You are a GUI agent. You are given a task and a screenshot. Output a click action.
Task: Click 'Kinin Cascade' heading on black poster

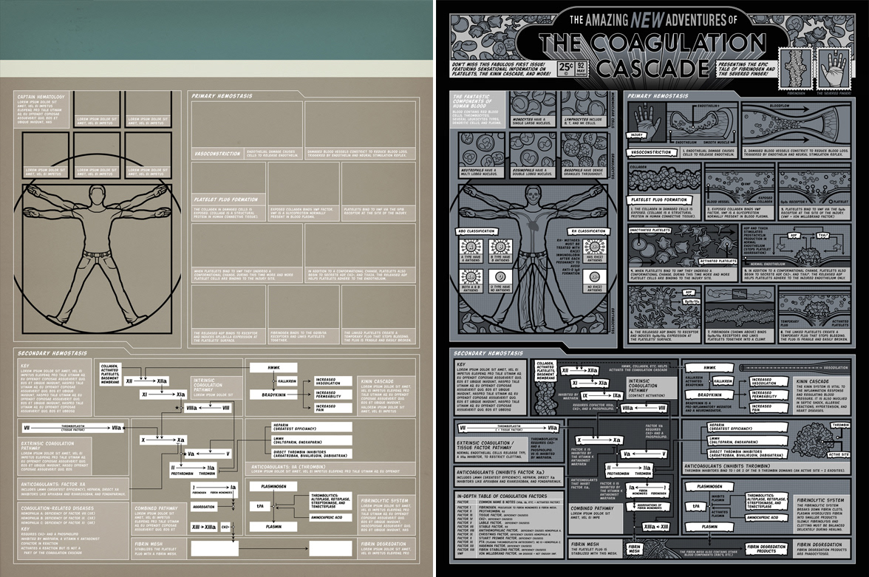(x=813, y=381)
